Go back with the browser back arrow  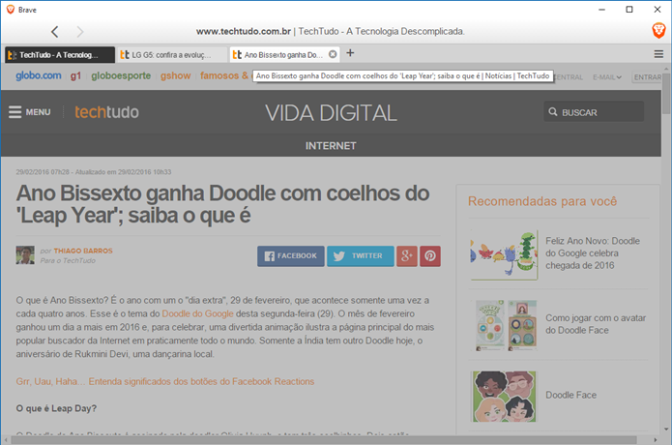coord(54,31)
